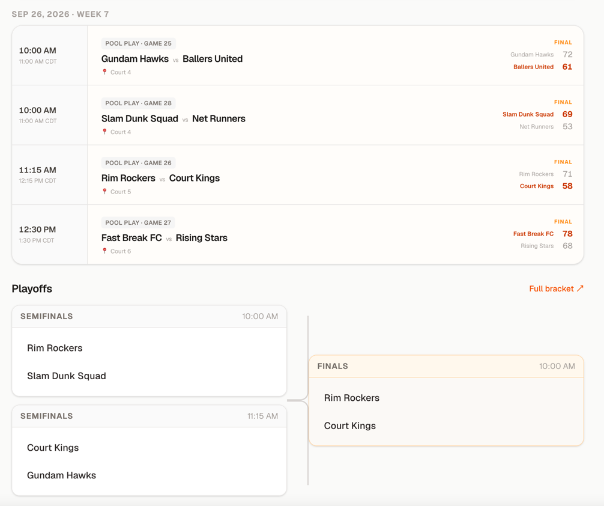Click the Finals 10:00 AM time
Image resolution: width=604 pixels, height=506 pixels.
click(557, 367)
